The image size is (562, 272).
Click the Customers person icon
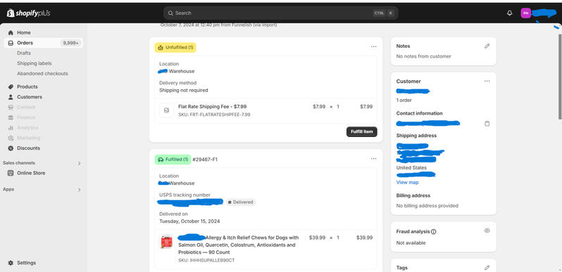tap(11, 97)
